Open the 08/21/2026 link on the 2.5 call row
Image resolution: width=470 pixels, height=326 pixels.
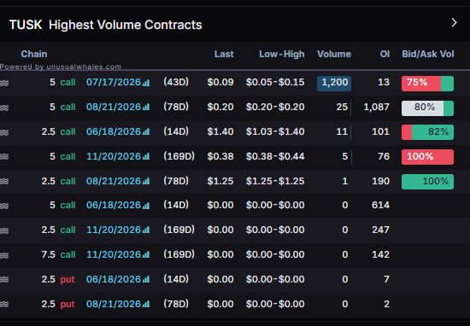(x=114, y=181)
